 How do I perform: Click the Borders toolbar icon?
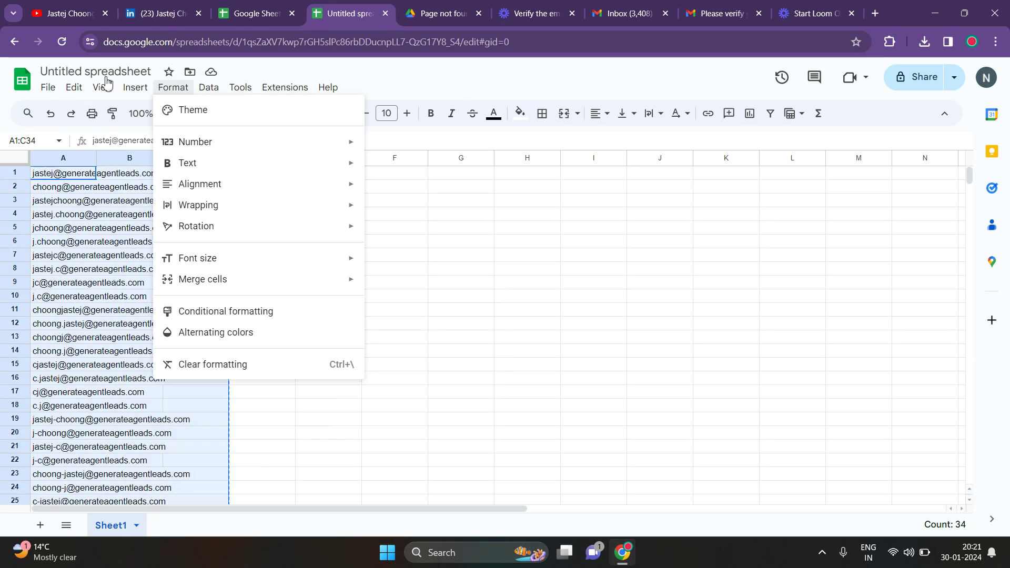pos(542,113)
